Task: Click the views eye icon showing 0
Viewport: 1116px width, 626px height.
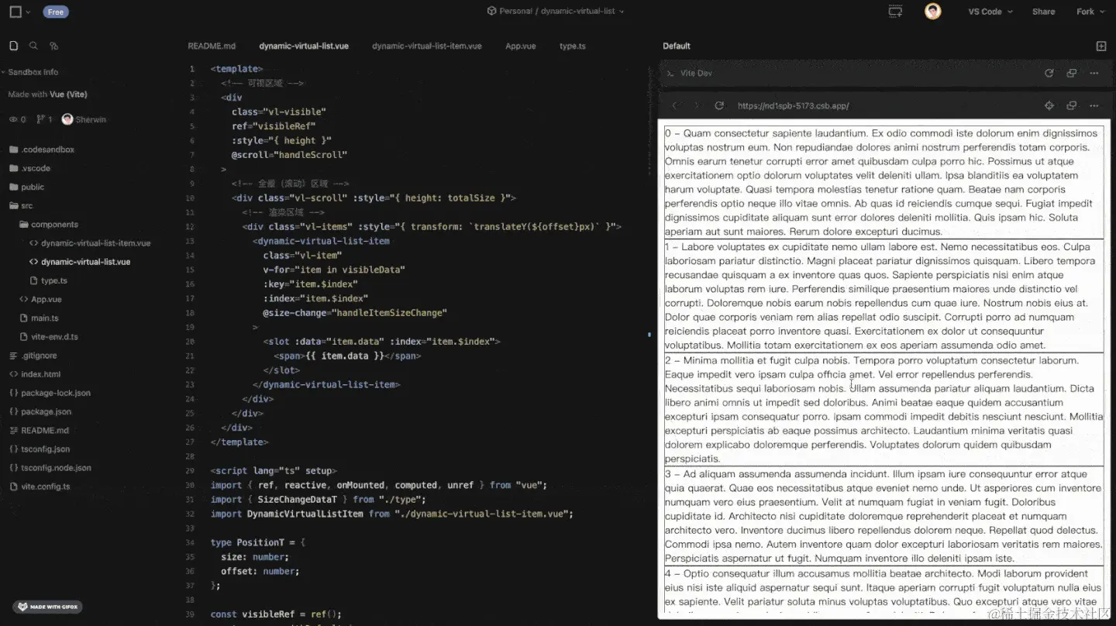Action: 17,119
